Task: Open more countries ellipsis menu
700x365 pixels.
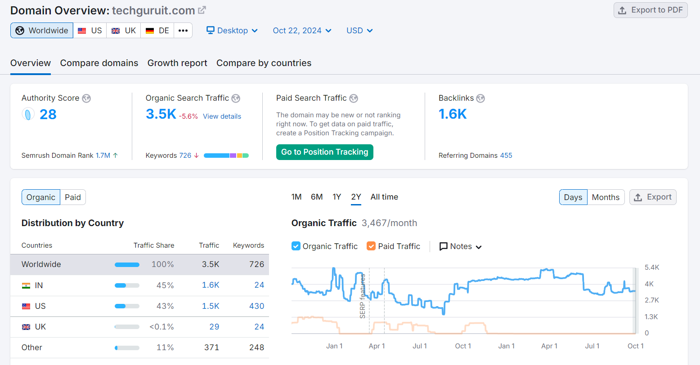Action: (x=183, y=31)
